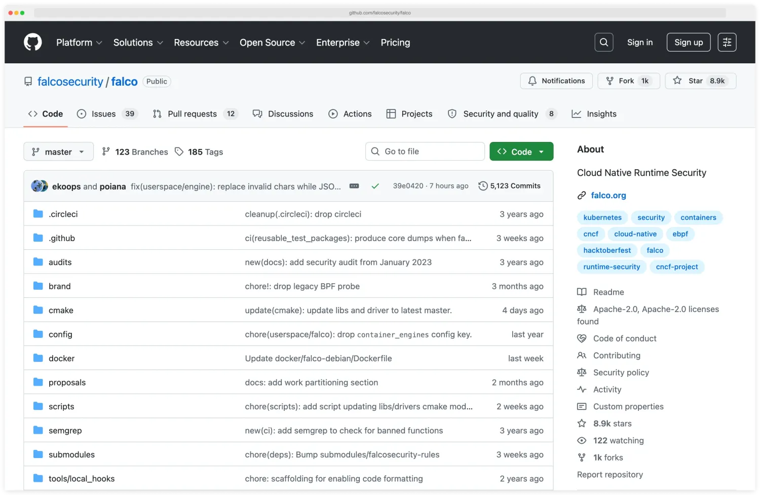The image size is (760, 495).
Task: Open the Actions tab
Action: 350,114
